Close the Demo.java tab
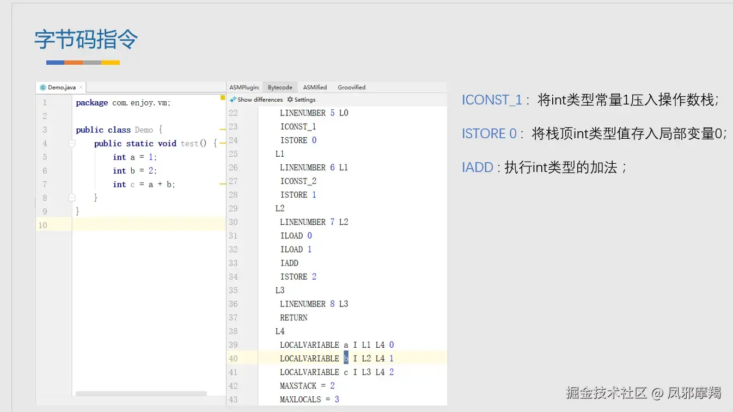The width and height of the screenshot is (733, 412). [81, 87]
